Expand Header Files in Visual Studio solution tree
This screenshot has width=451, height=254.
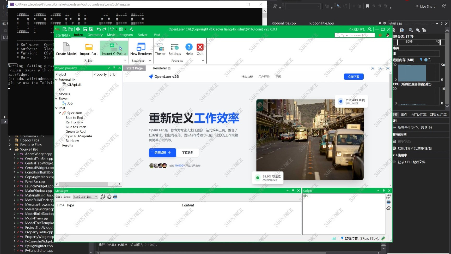(10, 140)
